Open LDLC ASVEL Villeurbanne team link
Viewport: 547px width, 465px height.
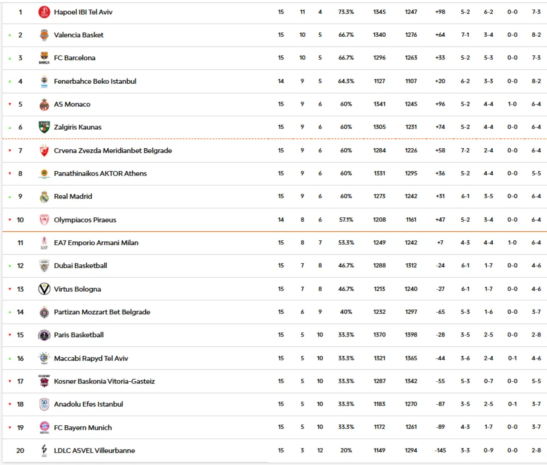(94, 450)
